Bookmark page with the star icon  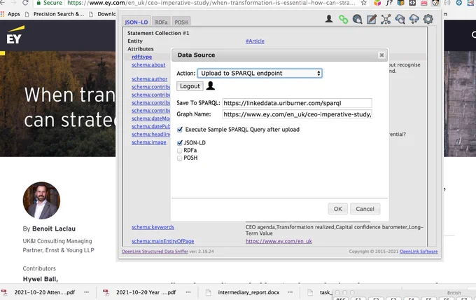364,3
